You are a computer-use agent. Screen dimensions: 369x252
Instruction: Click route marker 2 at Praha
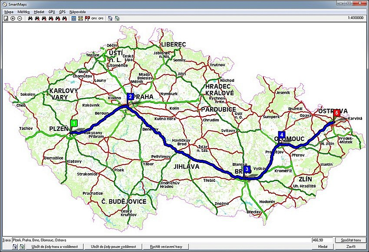(x=131, y=97)
